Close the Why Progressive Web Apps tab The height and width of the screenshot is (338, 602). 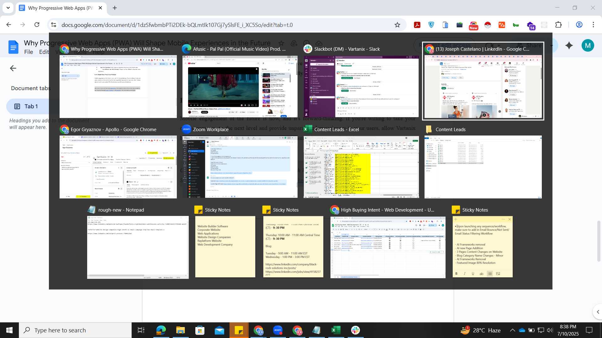coord(100,8)
